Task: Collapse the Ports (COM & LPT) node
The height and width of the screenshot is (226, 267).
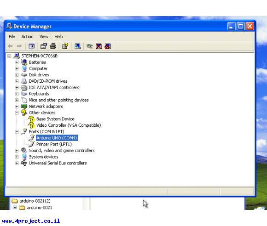Action: pyautogui.click(x=17, y=131)
